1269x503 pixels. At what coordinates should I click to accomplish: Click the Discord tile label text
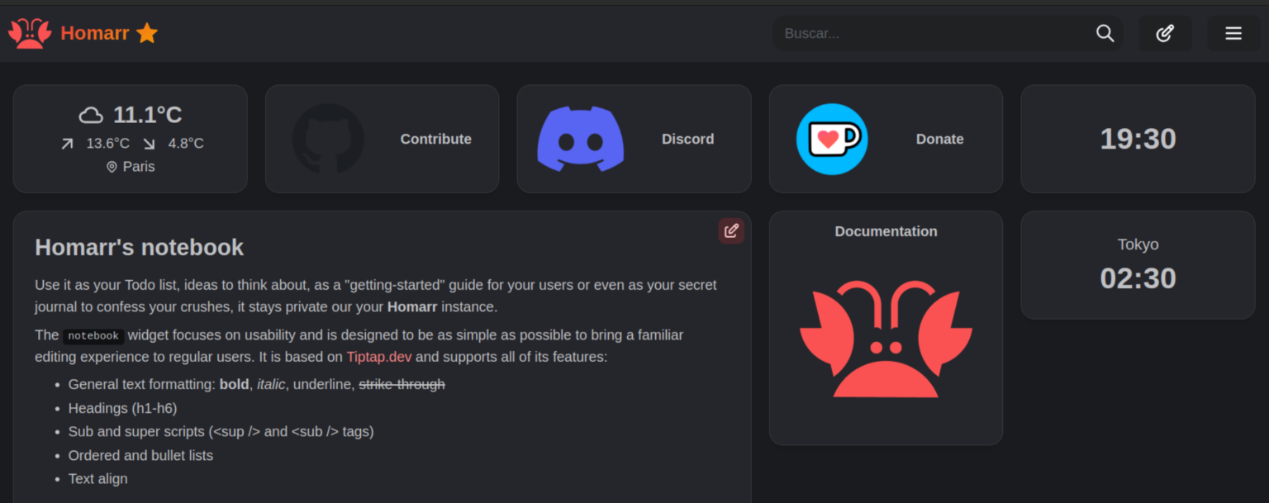(x=687, y=139)
